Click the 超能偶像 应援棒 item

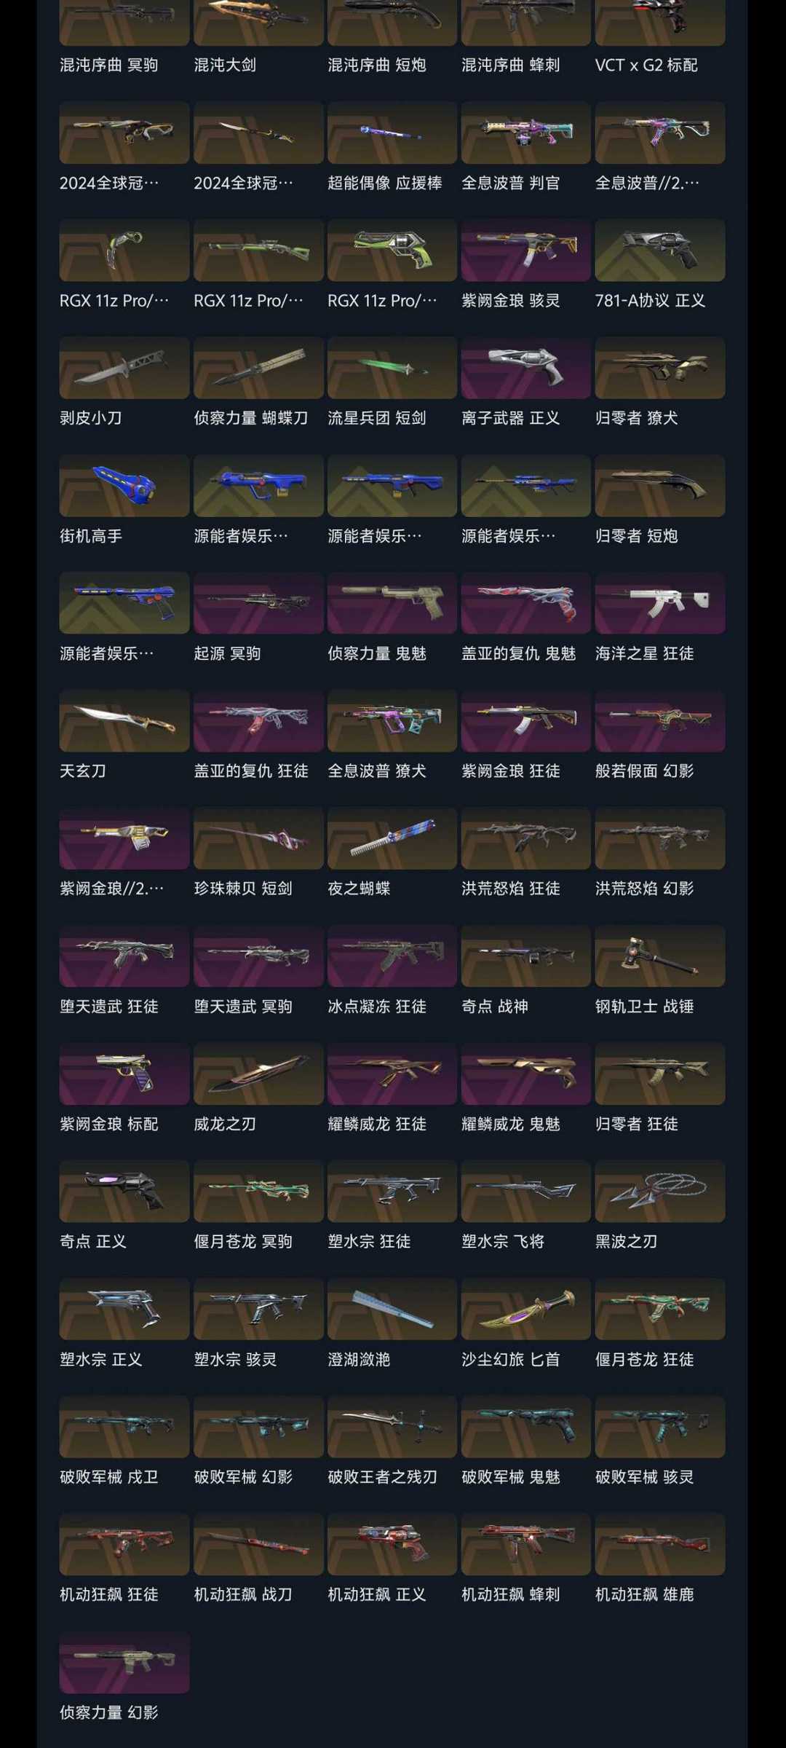click(x=392, y=133)
